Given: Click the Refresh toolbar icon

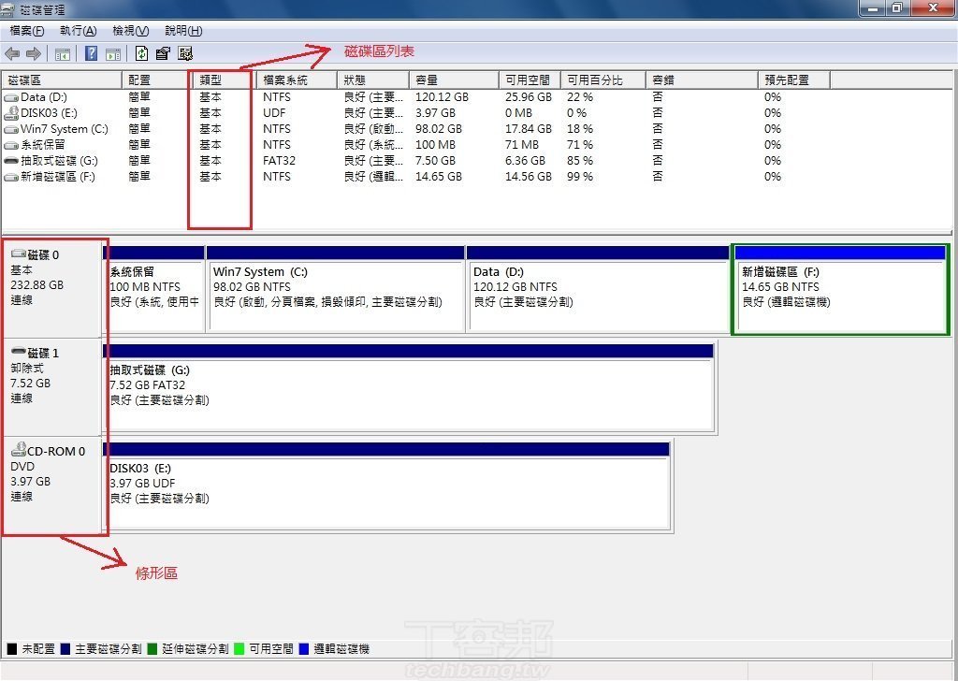Looking at the screenshot, I should coord(142,53).
